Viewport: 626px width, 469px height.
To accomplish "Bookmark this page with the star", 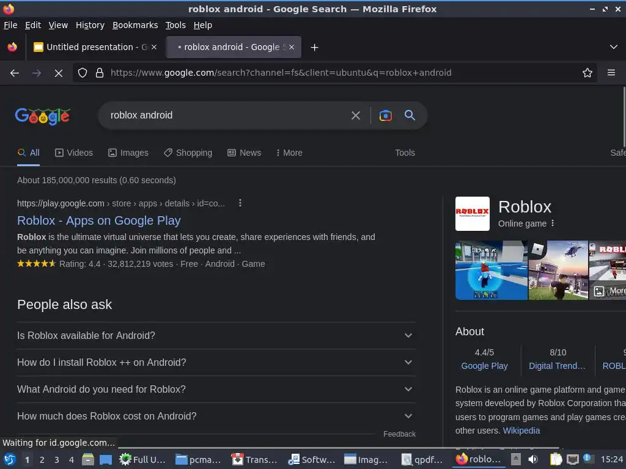I will [587, 73].
